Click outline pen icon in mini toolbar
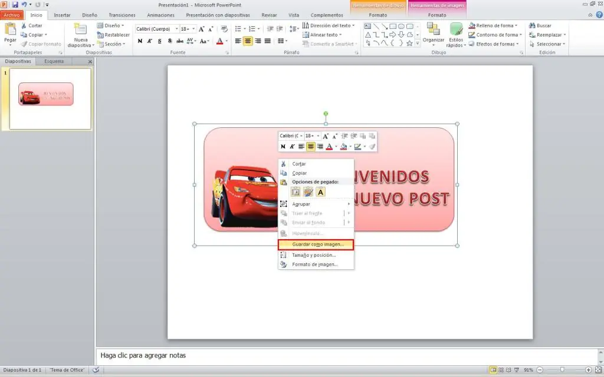Screen dimensions: 604x377 tap(357, 147)
